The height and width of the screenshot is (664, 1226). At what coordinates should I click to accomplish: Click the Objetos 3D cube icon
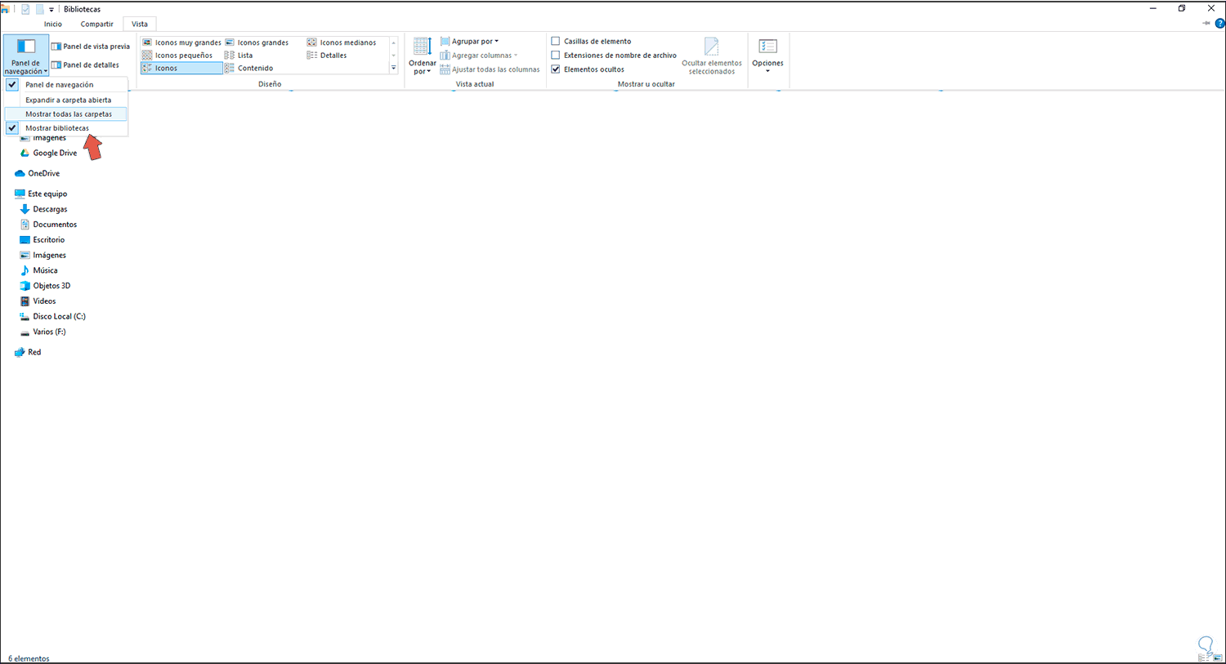(x=25, y=286)
